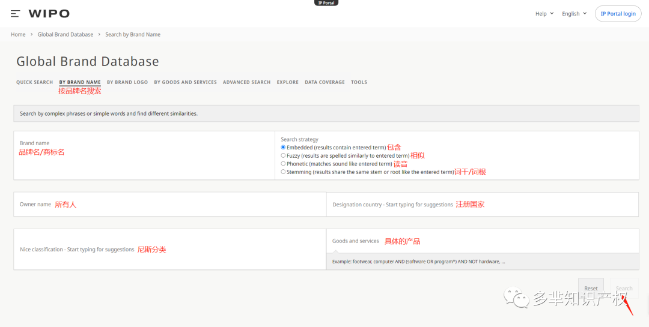Click the Search strategy label

pos(300,139)
